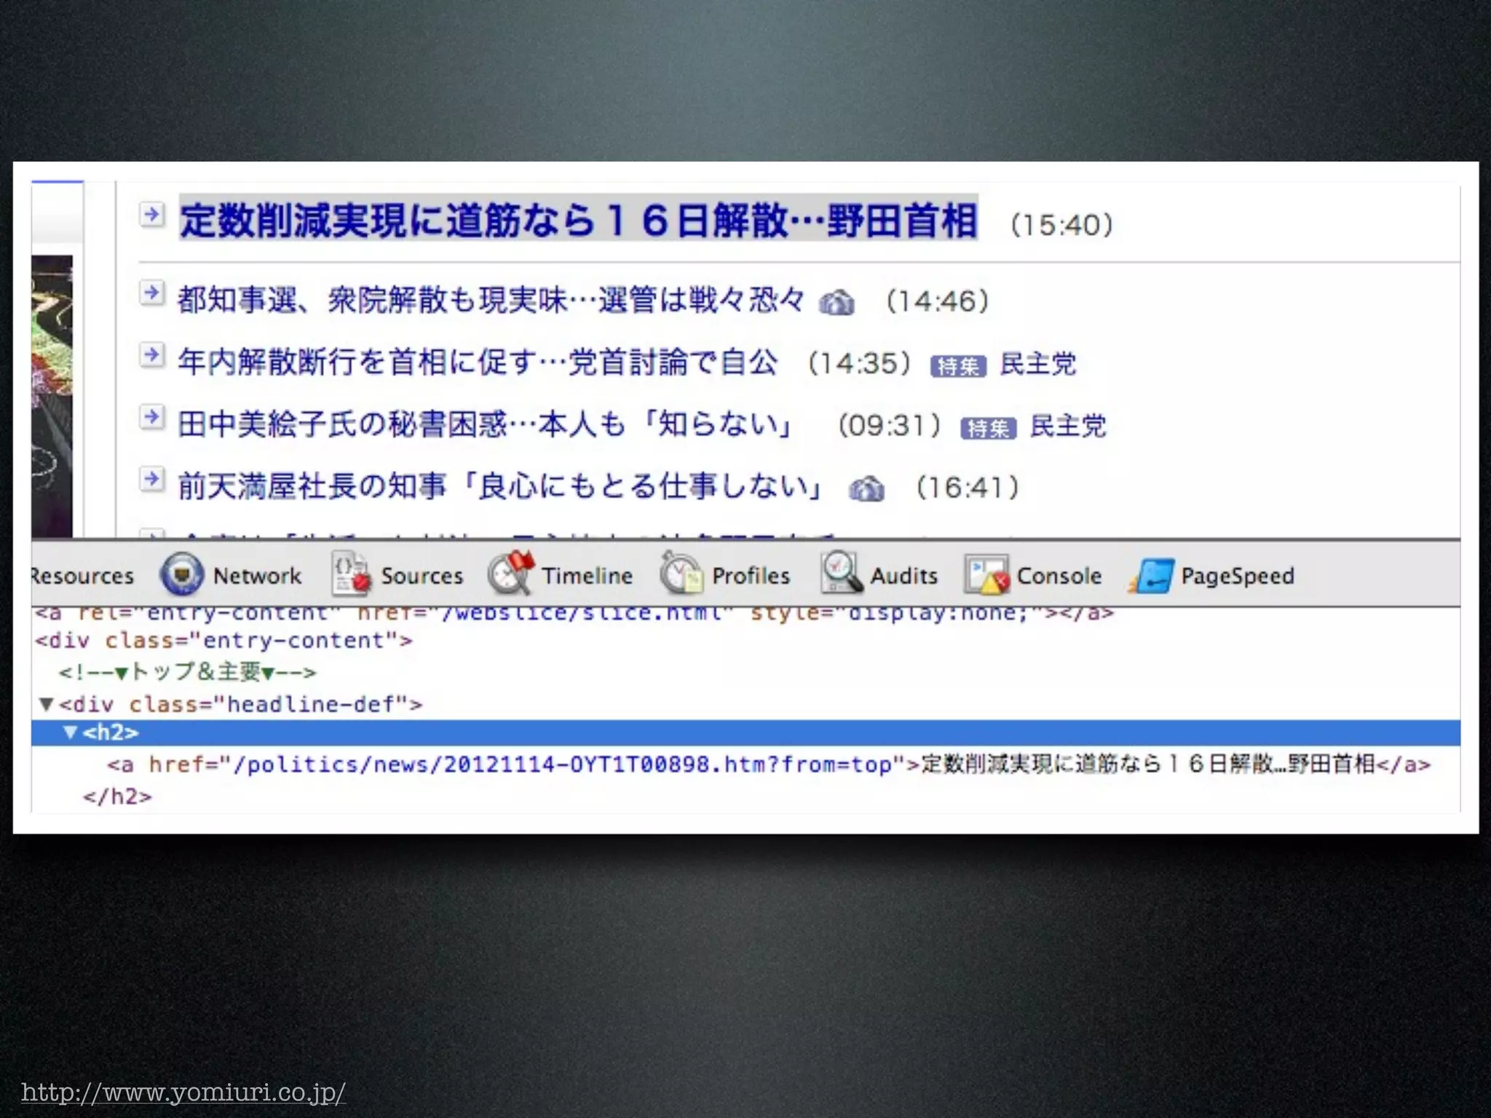1491x1118 pixels.
Task: Open the PageSpeed panel icon
Action: pos(1151,576)
